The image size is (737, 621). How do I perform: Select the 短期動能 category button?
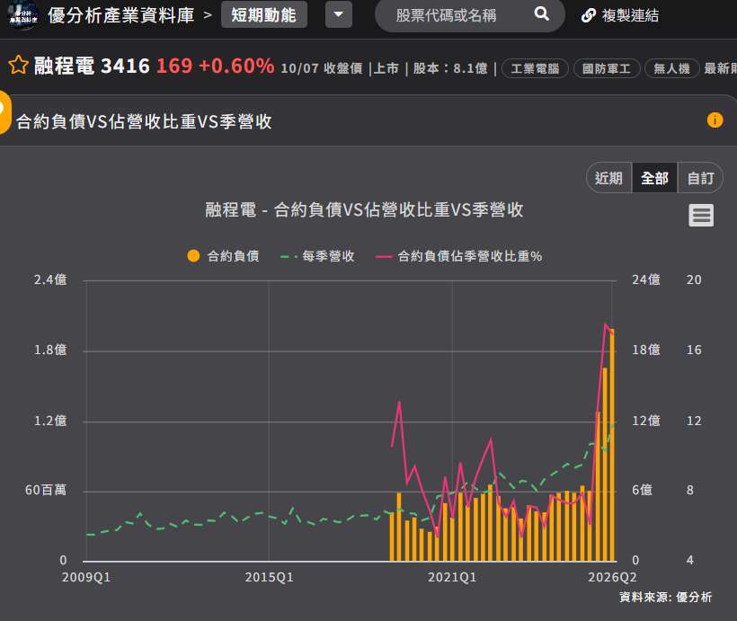(264, 15)
